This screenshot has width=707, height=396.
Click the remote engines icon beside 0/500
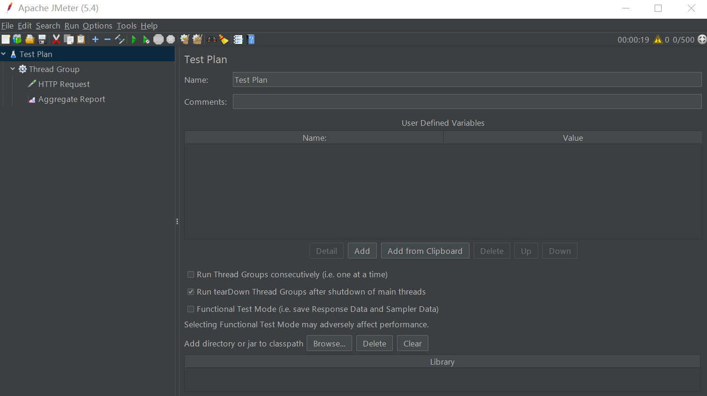[x=702, y=39]
